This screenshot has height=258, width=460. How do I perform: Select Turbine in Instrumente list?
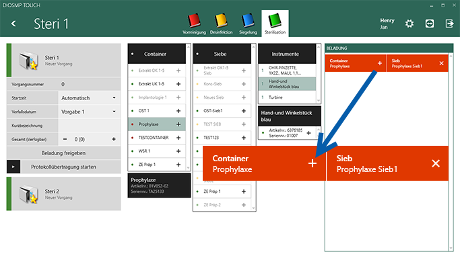(x=287, y=97)
